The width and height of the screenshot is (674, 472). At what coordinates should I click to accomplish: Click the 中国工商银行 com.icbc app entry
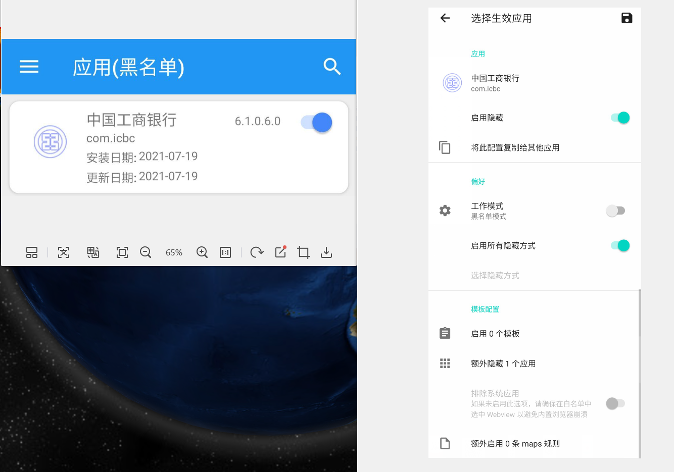(535, 83)
